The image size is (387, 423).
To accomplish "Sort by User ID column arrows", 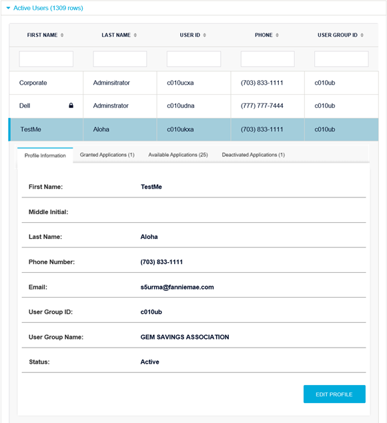I will 205,35.
